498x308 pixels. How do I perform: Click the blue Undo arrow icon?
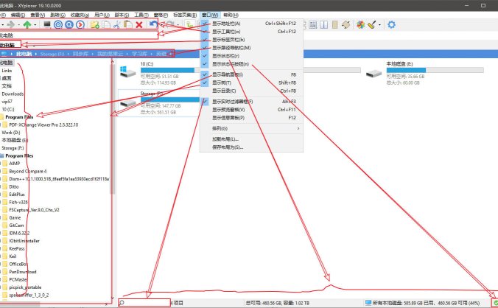pos(154,24)
